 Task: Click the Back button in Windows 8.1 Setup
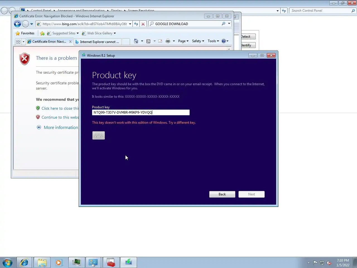click(x=222, y=194)
